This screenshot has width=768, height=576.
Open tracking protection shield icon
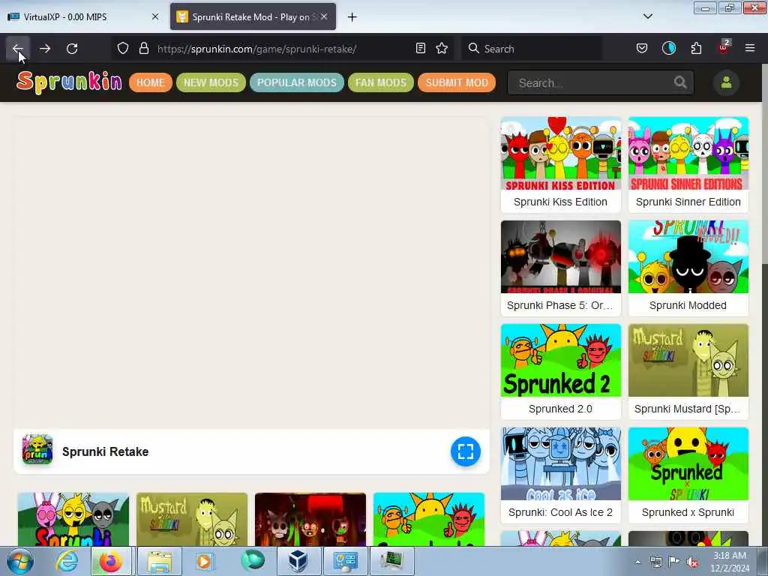123,49
